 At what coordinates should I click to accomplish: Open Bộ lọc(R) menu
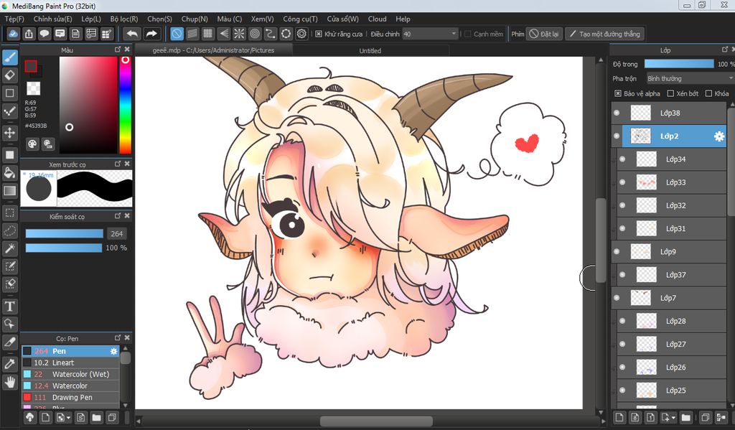(124, 19)
